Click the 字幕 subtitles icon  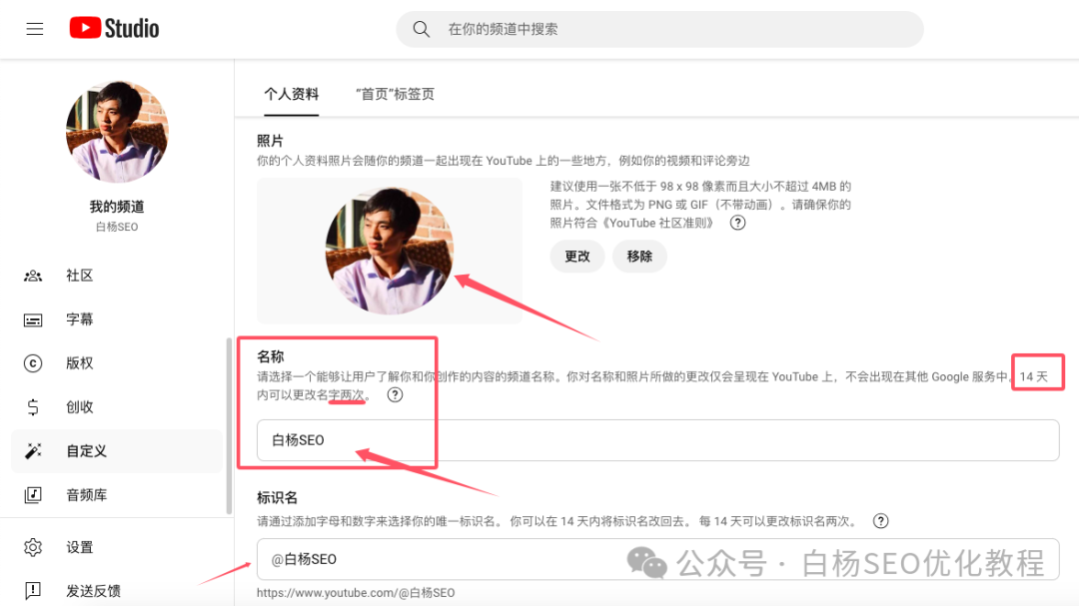(33, 319)
